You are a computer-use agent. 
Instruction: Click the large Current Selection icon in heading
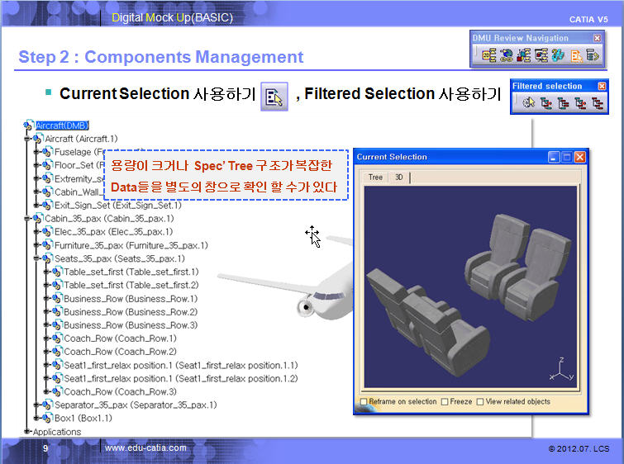click(274, 96)
